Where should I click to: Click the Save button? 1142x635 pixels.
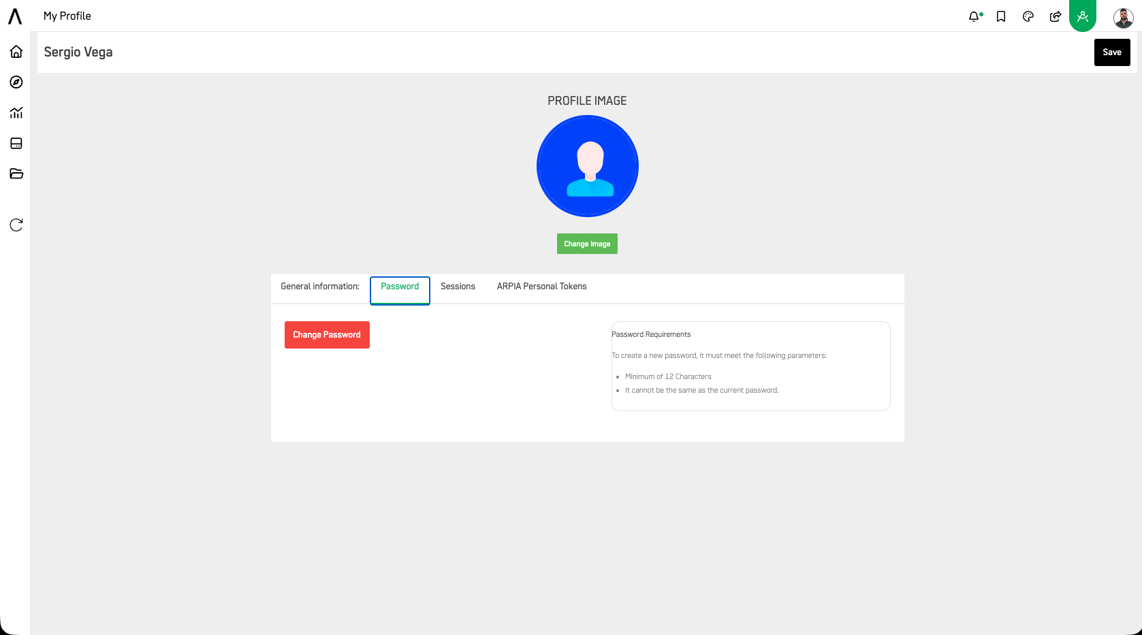(1112, 52)
